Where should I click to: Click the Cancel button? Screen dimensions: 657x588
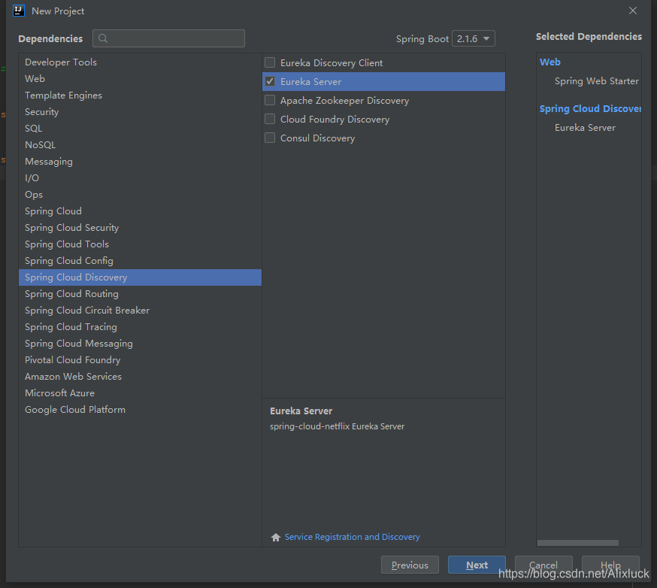tap(543, 565)
